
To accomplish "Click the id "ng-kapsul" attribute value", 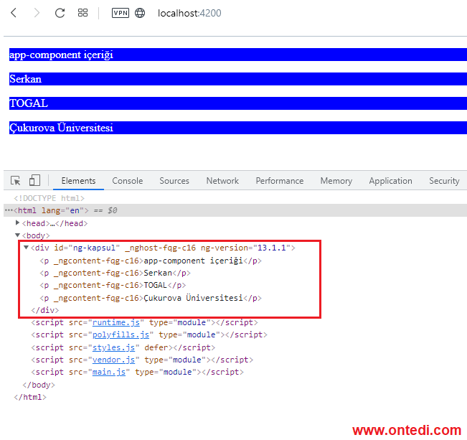I will coord(94,248).
